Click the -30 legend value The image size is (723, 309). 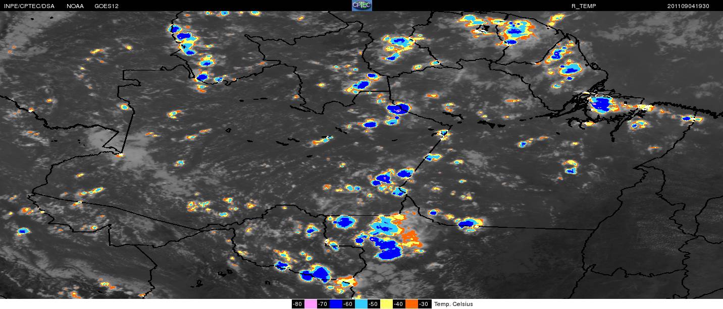(424, 304)
